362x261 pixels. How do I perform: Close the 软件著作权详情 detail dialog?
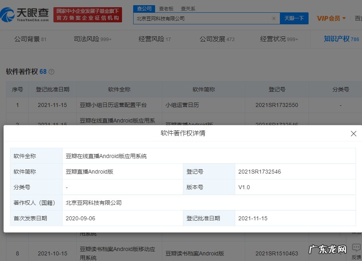click(354, 134)
